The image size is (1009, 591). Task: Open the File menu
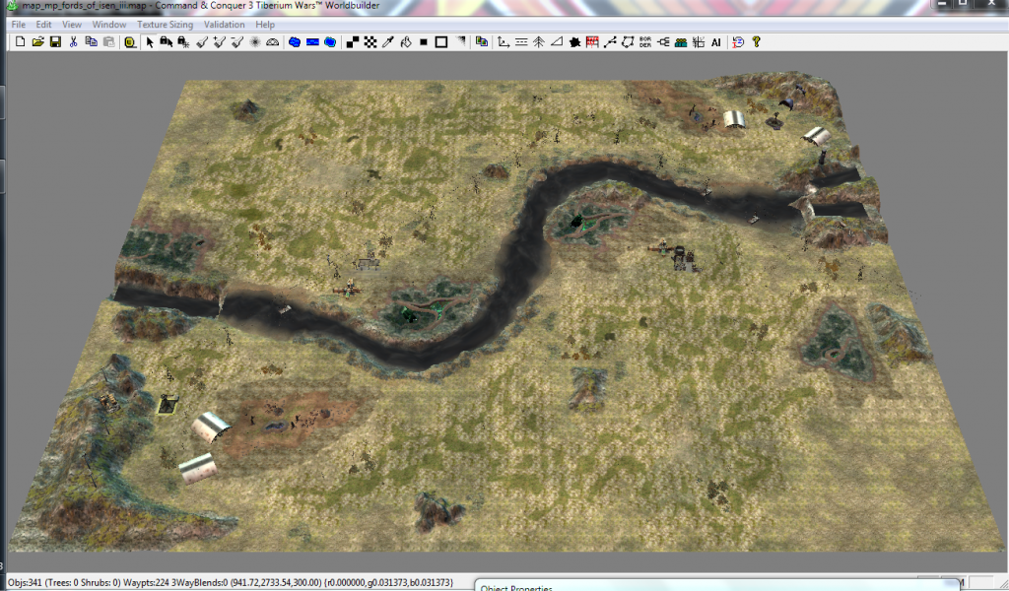click(x=19, y=25)
